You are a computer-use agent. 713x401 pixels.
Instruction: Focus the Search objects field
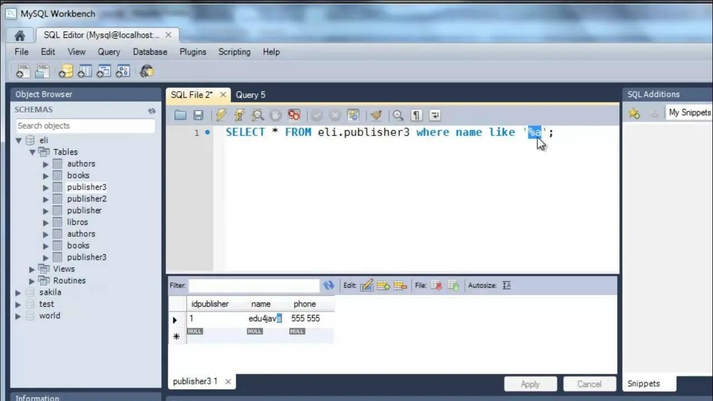pyautogui.click(x=85, y=125)
